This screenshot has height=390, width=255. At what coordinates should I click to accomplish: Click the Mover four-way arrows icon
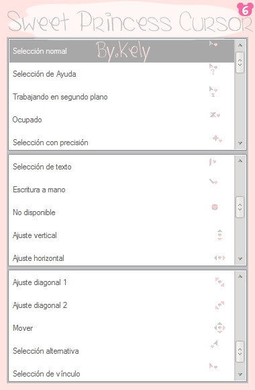(x=219, y=328)
